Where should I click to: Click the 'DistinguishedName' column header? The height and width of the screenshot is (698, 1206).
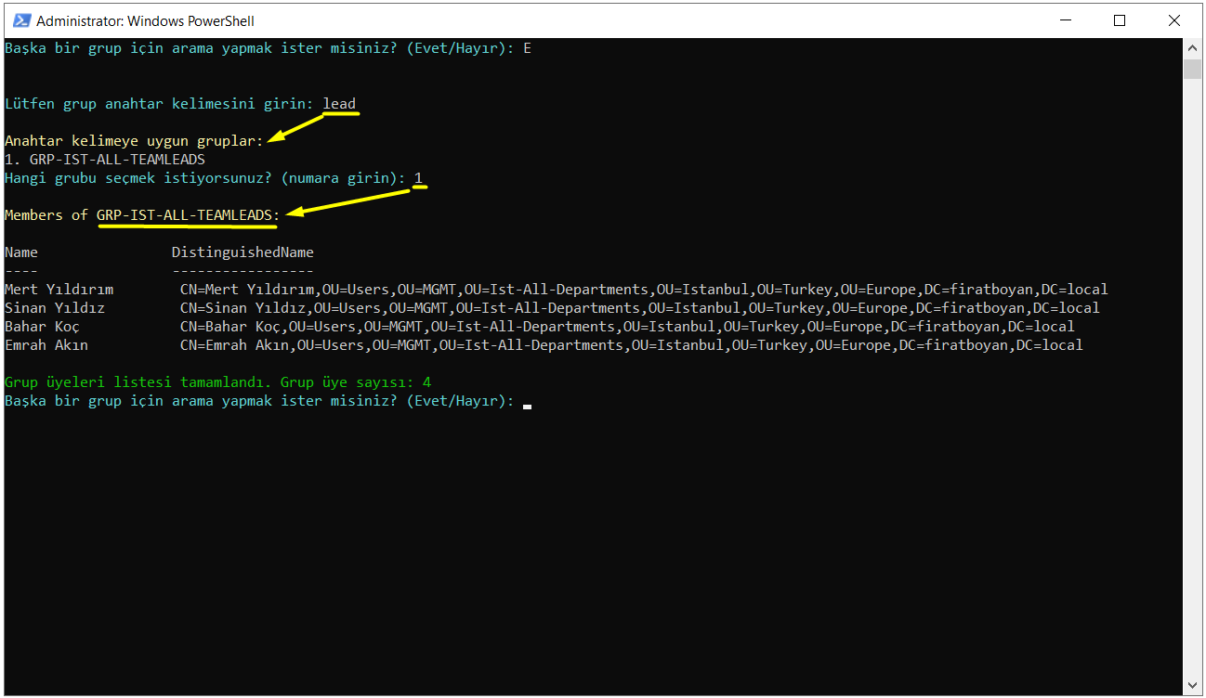pos(243,252)
